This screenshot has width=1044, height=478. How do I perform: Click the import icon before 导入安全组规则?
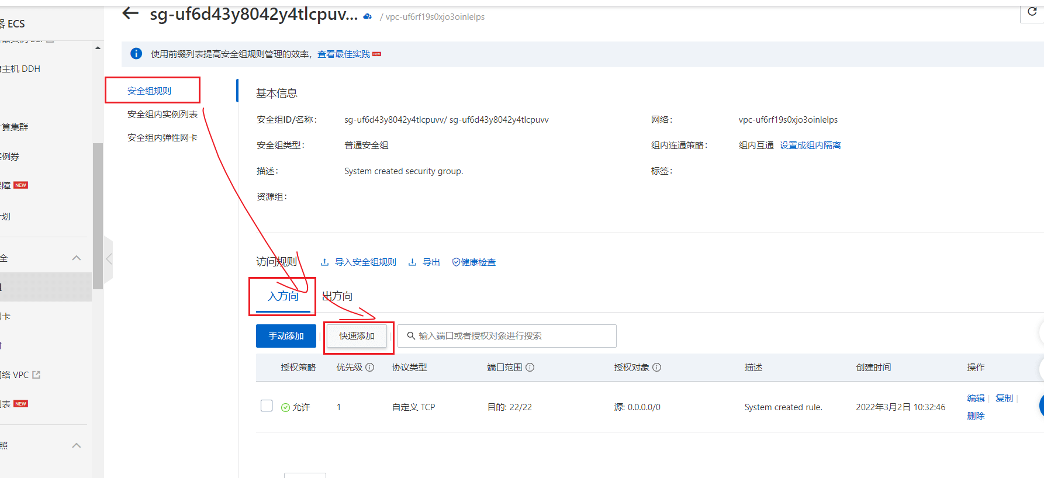324,262
